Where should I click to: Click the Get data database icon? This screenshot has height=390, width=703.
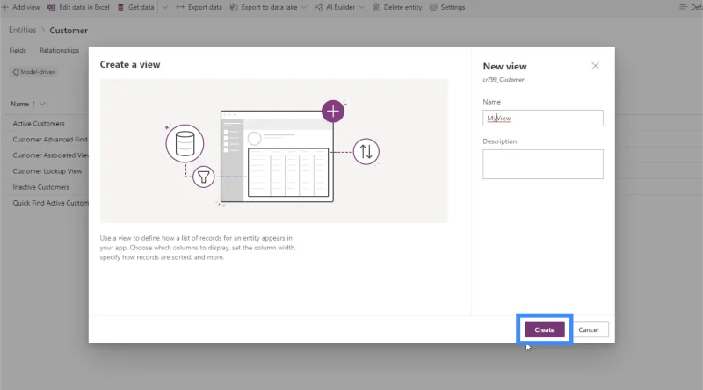(120, 7)
